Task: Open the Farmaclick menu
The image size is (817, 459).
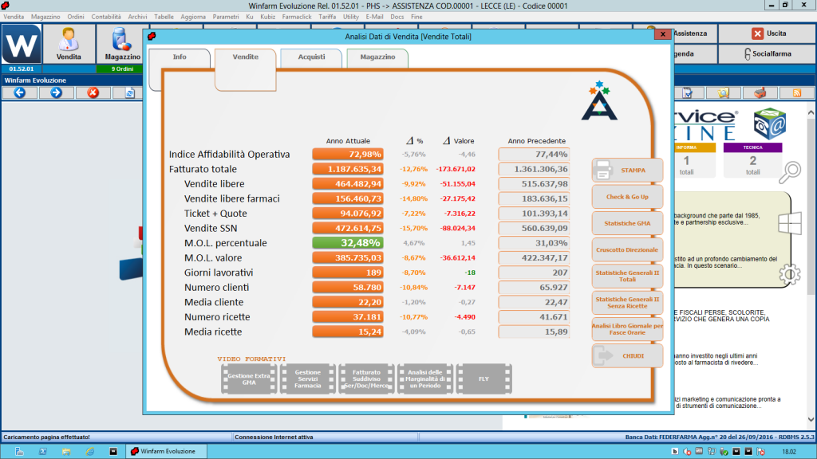Action: [x=297, y=17]
